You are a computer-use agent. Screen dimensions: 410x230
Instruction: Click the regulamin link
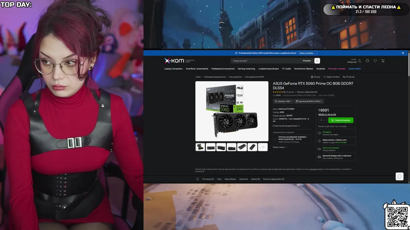pyautogui.click(x=314, y=169)
